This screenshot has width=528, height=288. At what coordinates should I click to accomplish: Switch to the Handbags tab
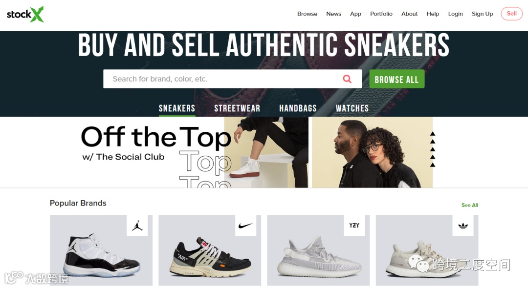298,108
